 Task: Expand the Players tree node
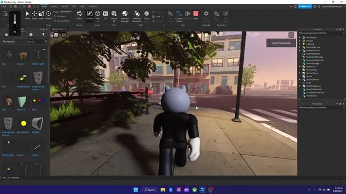300,41
